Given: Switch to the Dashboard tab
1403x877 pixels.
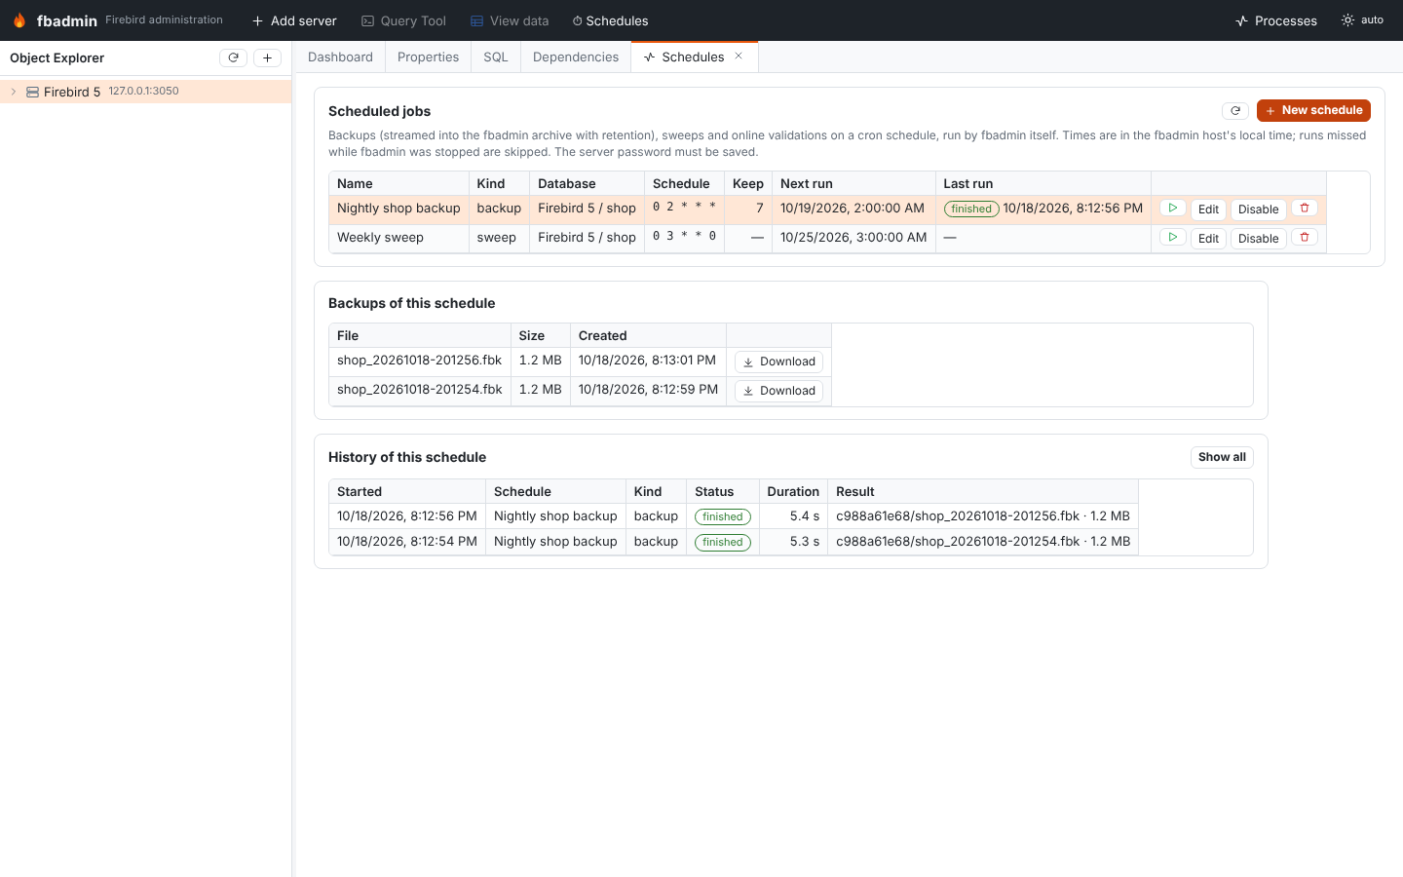Looking at the screenshot, I should (340, 57).
